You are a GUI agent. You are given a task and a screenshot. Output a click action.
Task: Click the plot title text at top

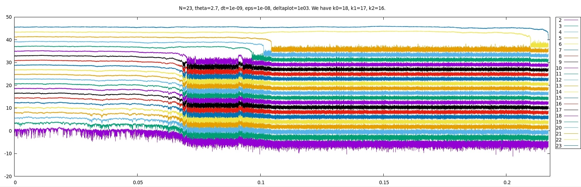point(282,8)
